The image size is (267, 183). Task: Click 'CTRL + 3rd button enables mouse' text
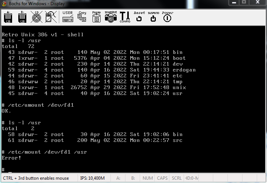[36, 178]
